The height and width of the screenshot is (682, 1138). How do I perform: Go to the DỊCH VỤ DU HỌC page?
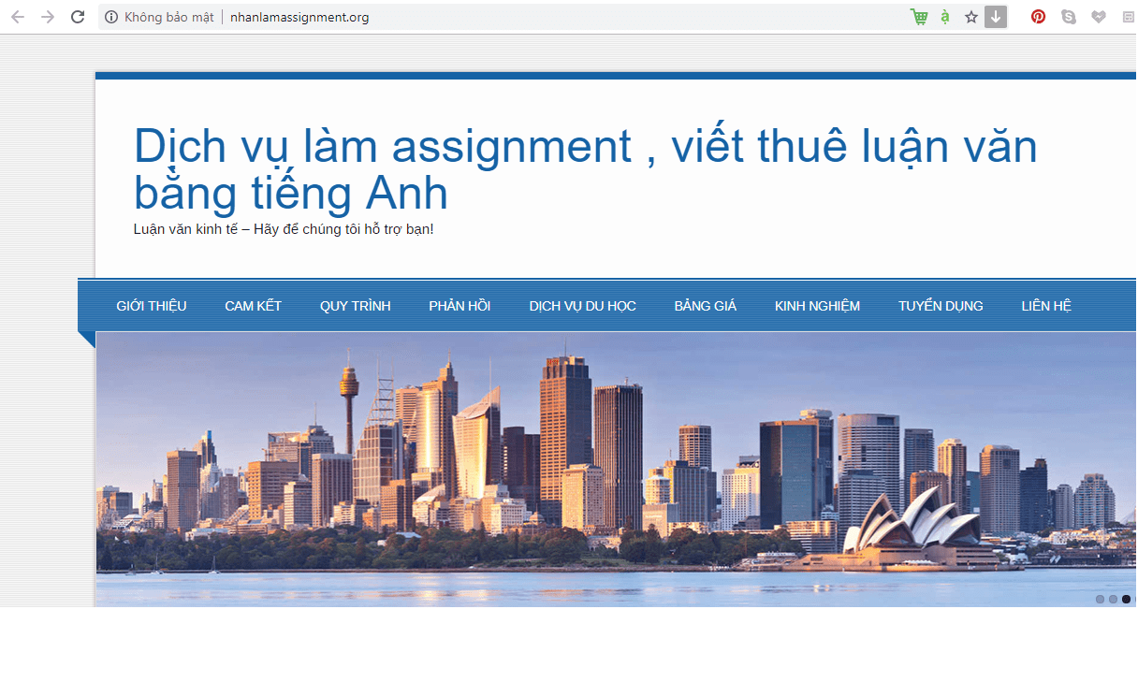582,306
